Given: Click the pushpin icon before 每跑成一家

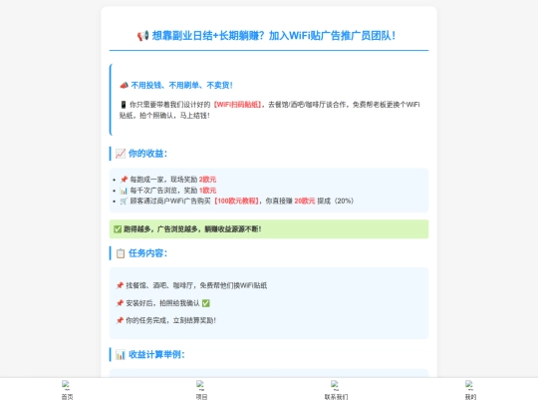Looking at the screenshot, I should (x=124, y=180).
